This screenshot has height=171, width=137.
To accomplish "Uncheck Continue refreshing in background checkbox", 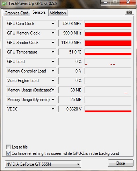I will [8, 153].
